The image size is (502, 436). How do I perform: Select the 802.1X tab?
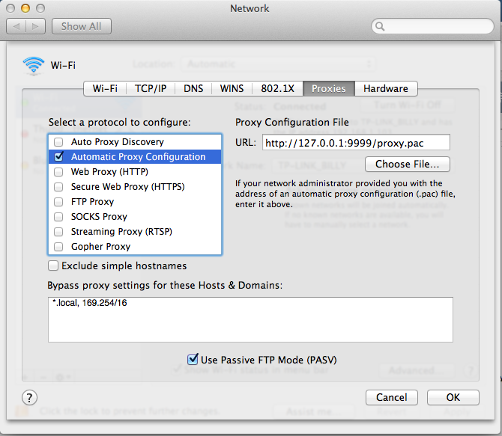pos(277,88)
